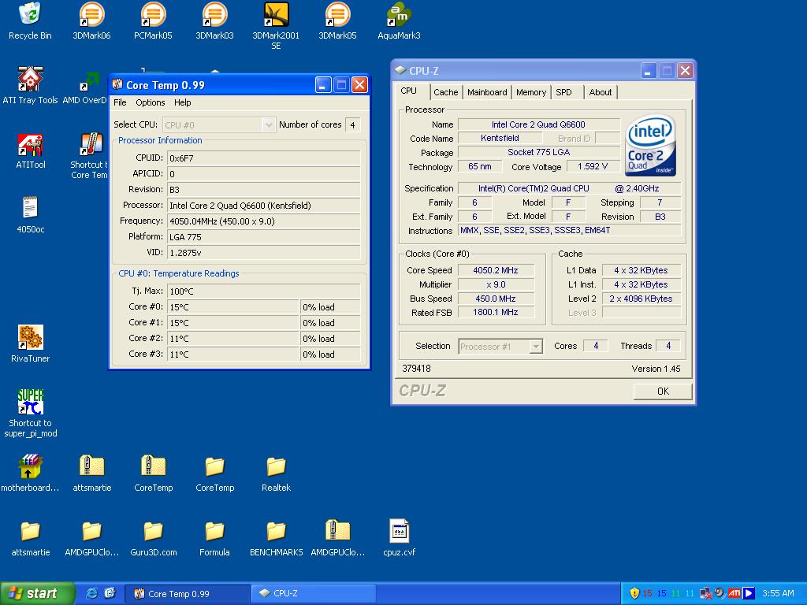Select the AMD OverDrive desktop shortcut

(87, 87)
